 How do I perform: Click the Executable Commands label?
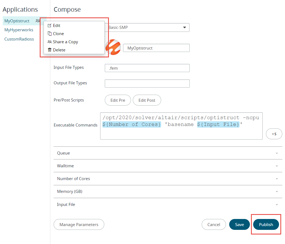(75, 125)
